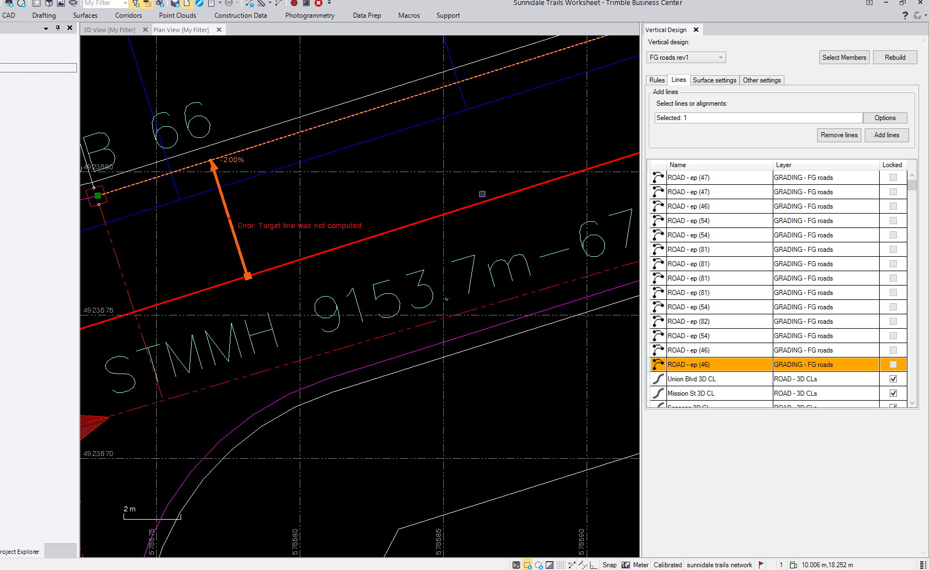Viewport: 929px width, 570px height.
Task: Click the flag icon in the status bar
Action: [761, 564]
